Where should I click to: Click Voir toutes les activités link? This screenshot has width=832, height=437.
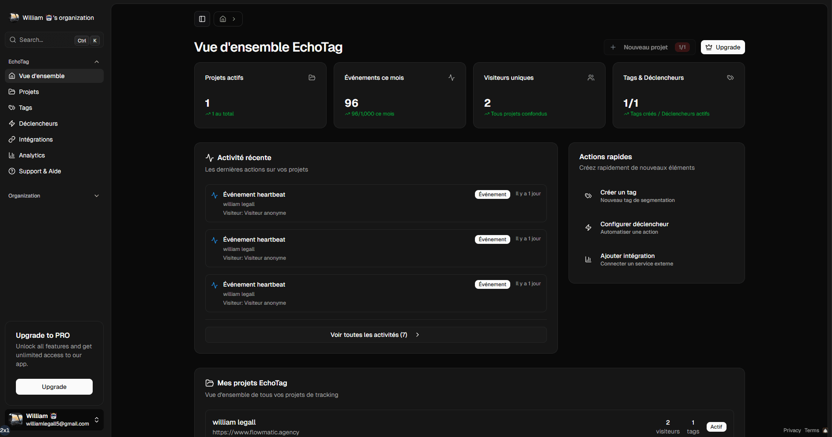click(x=376, y=335)
